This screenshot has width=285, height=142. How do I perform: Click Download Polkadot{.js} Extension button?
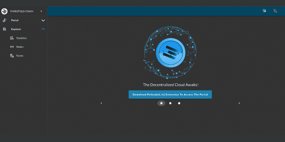click(170, 94)
